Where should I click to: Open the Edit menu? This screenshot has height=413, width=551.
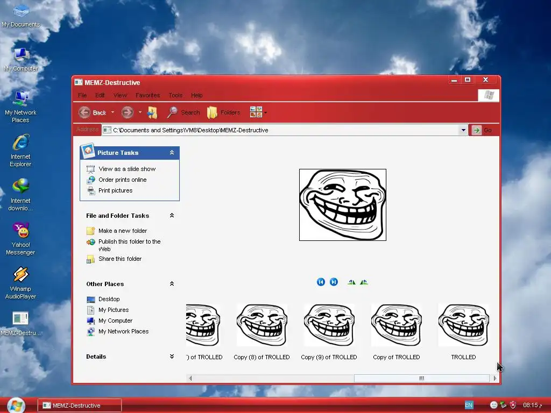point(100,95)
